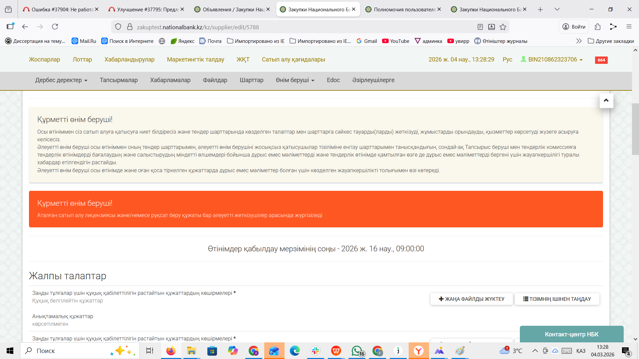
Task: Open the BIN210862323706 user dropdown
Action: coord(552,60)
